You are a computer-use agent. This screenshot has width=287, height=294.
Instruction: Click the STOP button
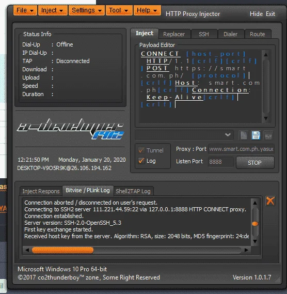255,163
